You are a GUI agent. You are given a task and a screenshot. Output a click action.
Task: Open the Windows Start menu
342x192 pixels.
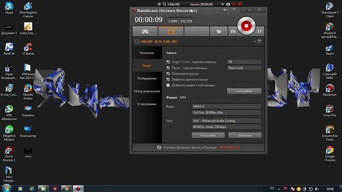pyautogui.click(x=6, y=188)
